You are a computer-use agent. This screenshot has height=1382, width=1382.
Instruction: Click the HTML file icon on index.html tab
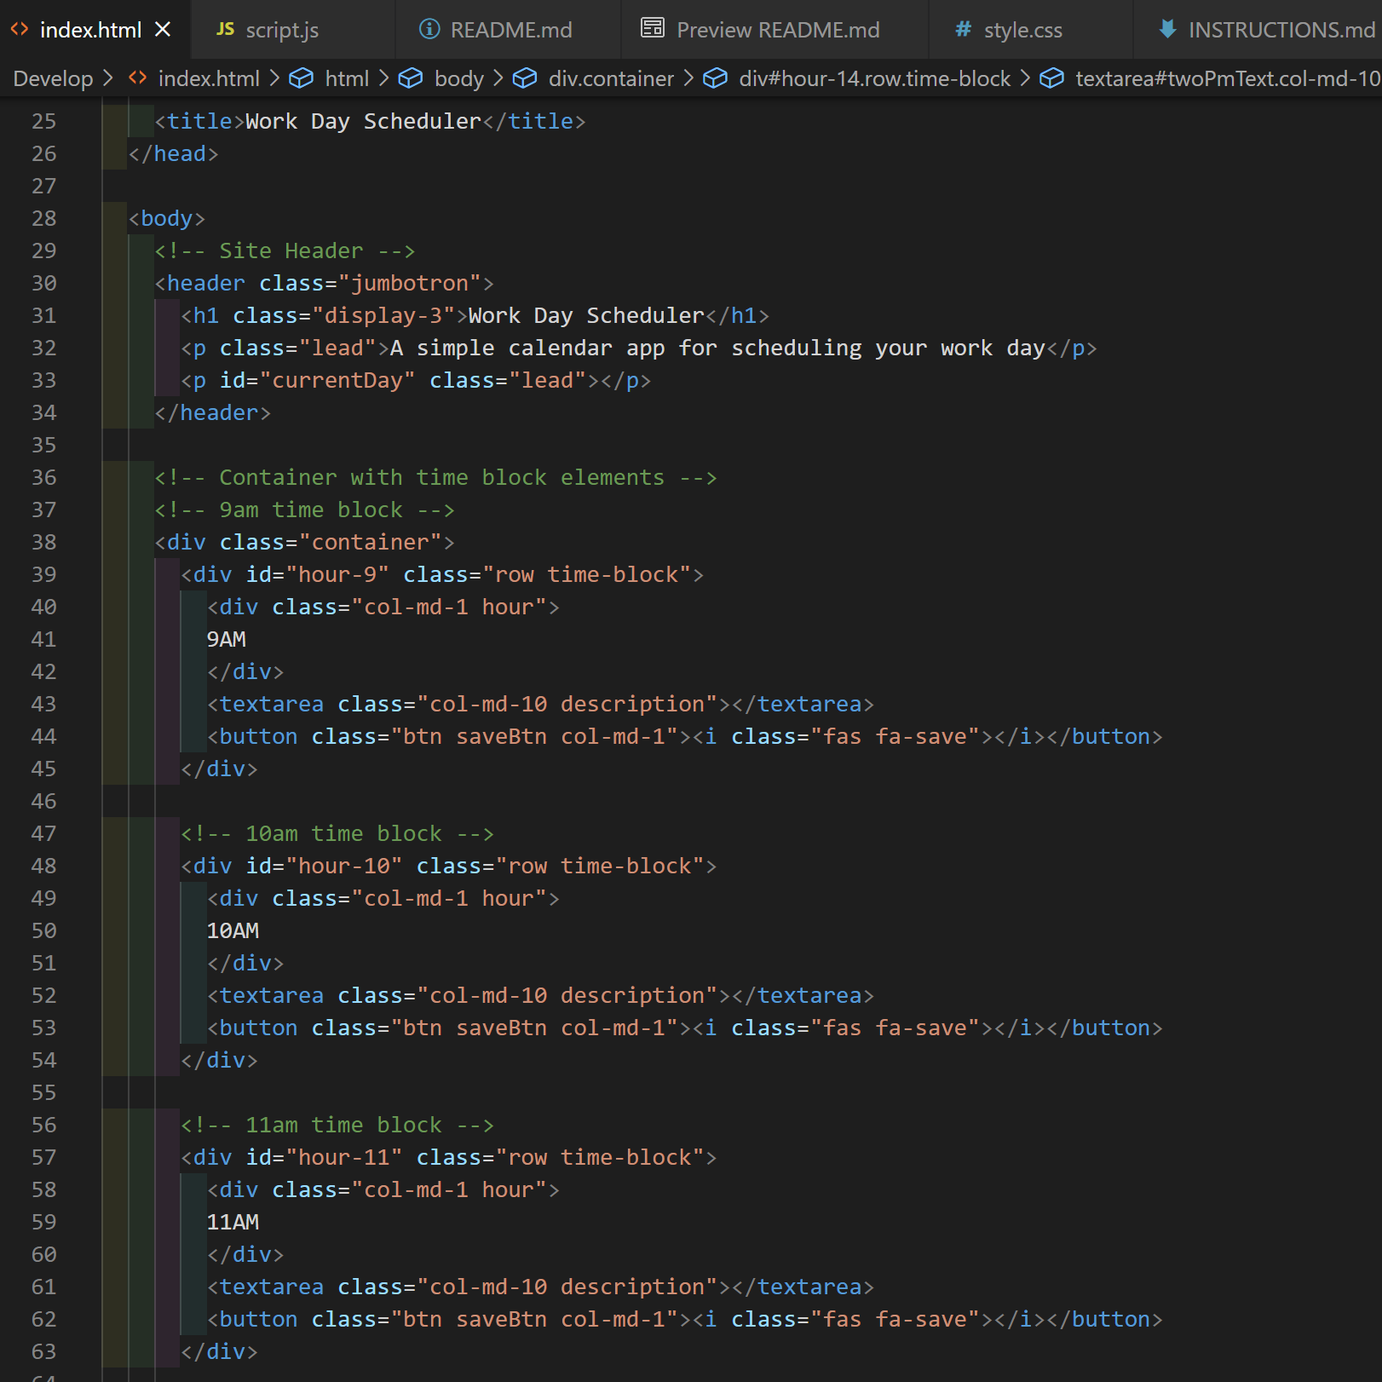[19, 30]
